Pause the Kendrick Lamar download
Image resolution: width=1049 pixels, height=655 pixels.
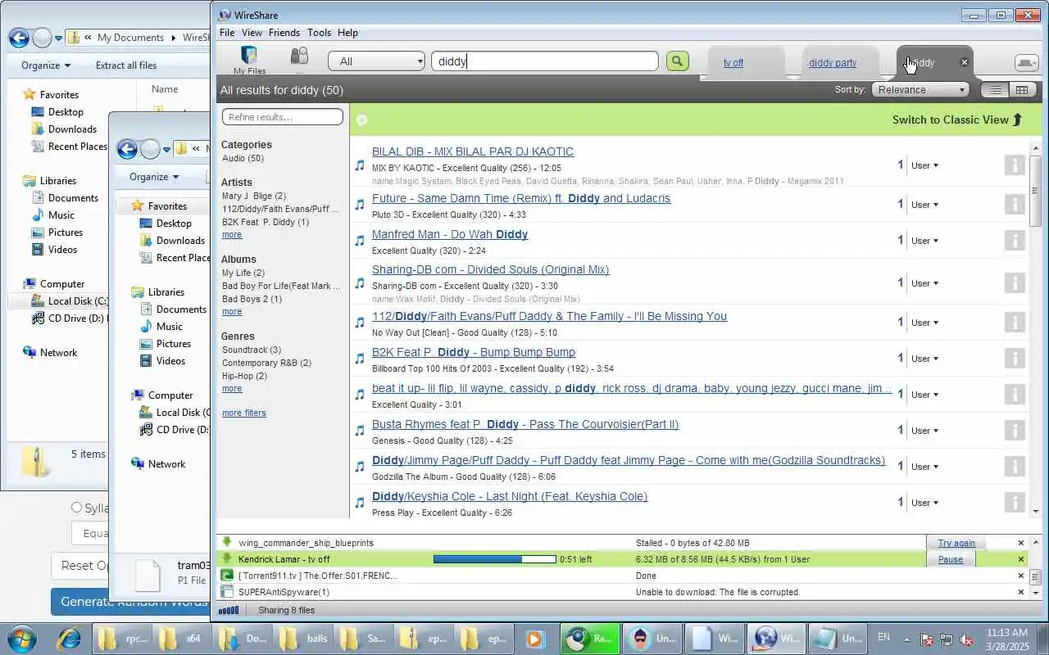click(951, 559)
